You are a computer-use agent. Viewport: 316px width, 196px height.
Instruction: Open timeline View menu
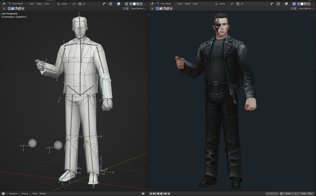click(x=35, y=194)
